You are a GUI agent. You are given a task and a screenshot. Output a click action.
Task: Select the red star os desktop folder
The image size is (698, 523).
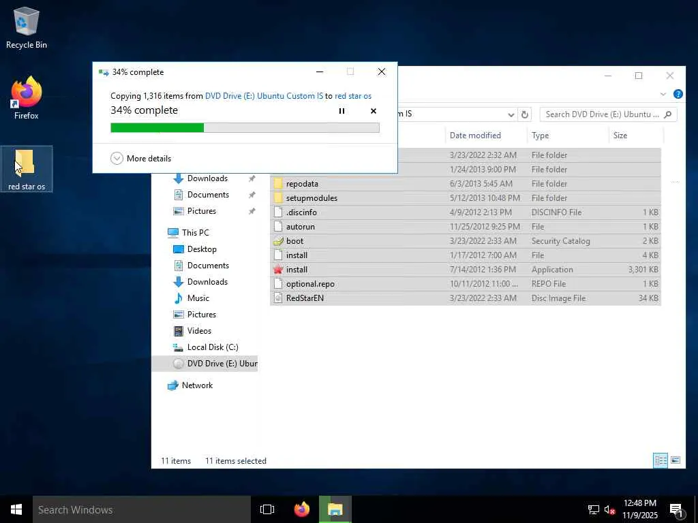pyautogui.click(x=27, y=169)
